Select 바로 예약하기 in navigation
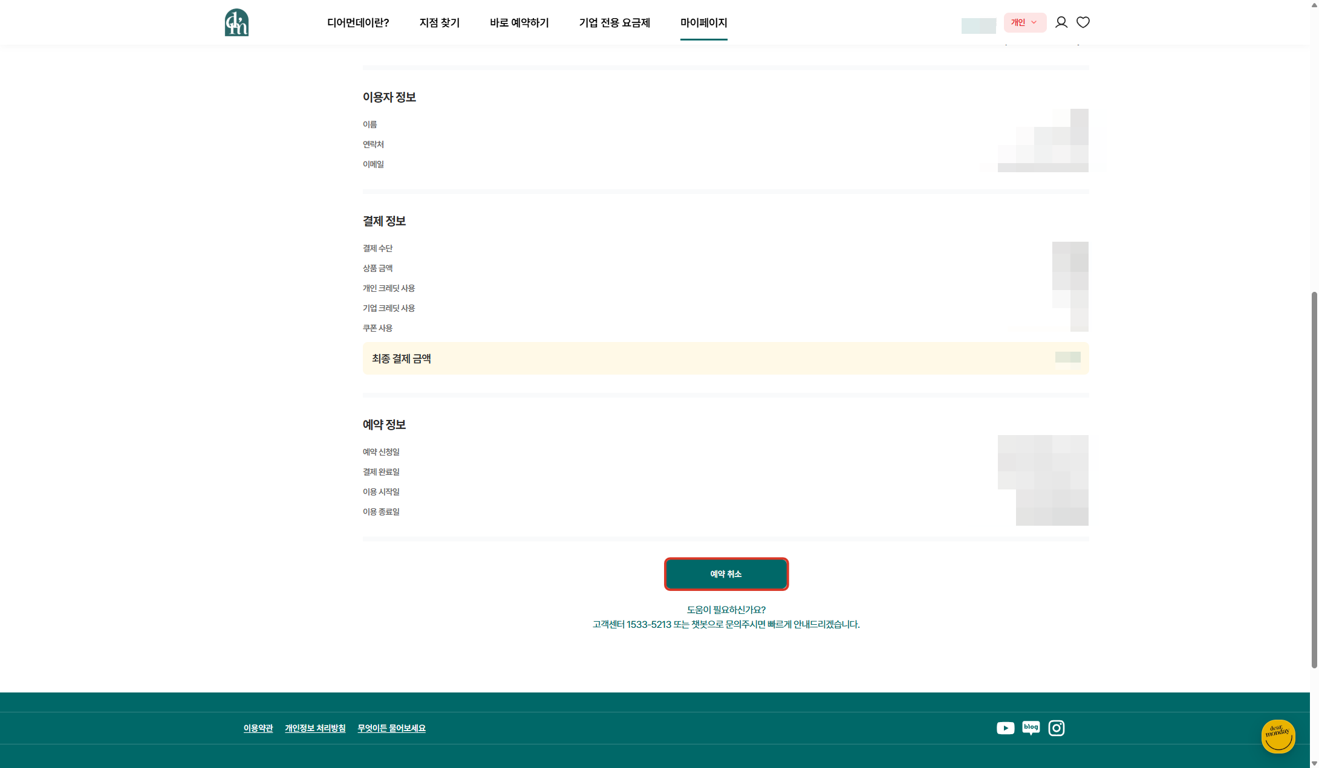Viewport: 1319px width, 768px height. (519, 23)
